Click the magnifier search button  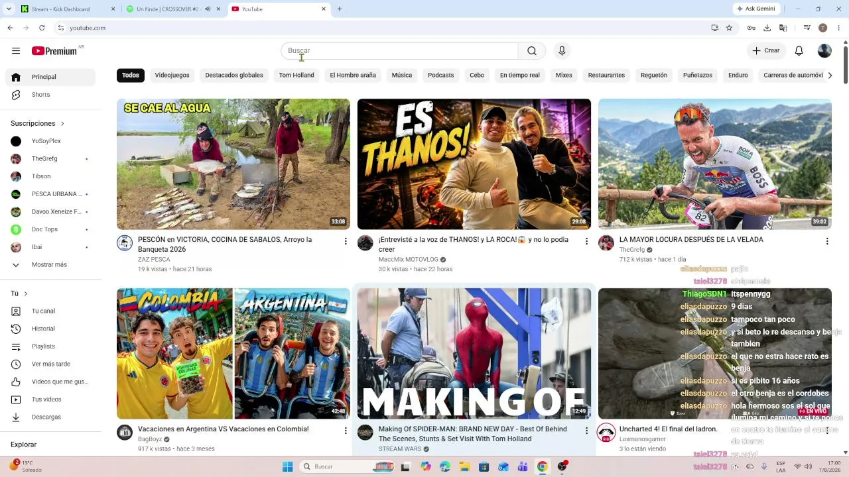(532, 51)
